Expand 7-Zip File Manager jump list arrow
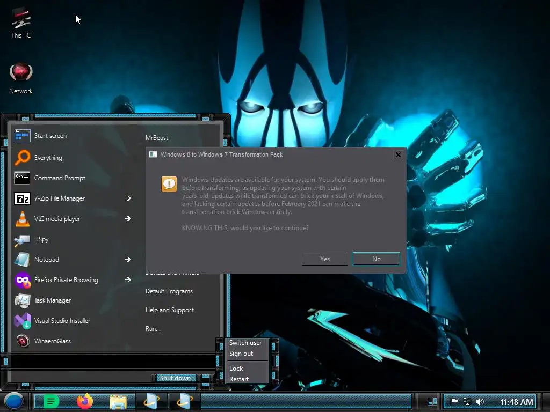Screen dimensions: 550x412 click(128, 198)
